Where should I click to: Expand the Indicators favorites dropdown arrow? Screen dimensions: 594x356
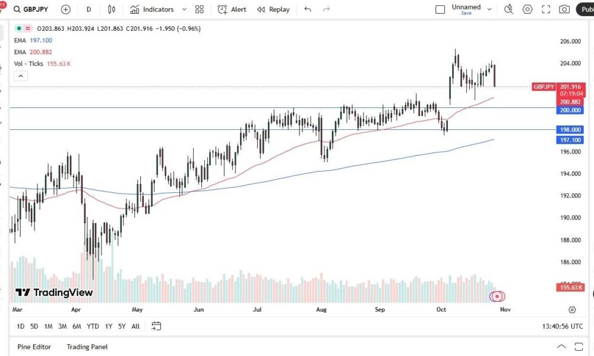coord(184,9)
